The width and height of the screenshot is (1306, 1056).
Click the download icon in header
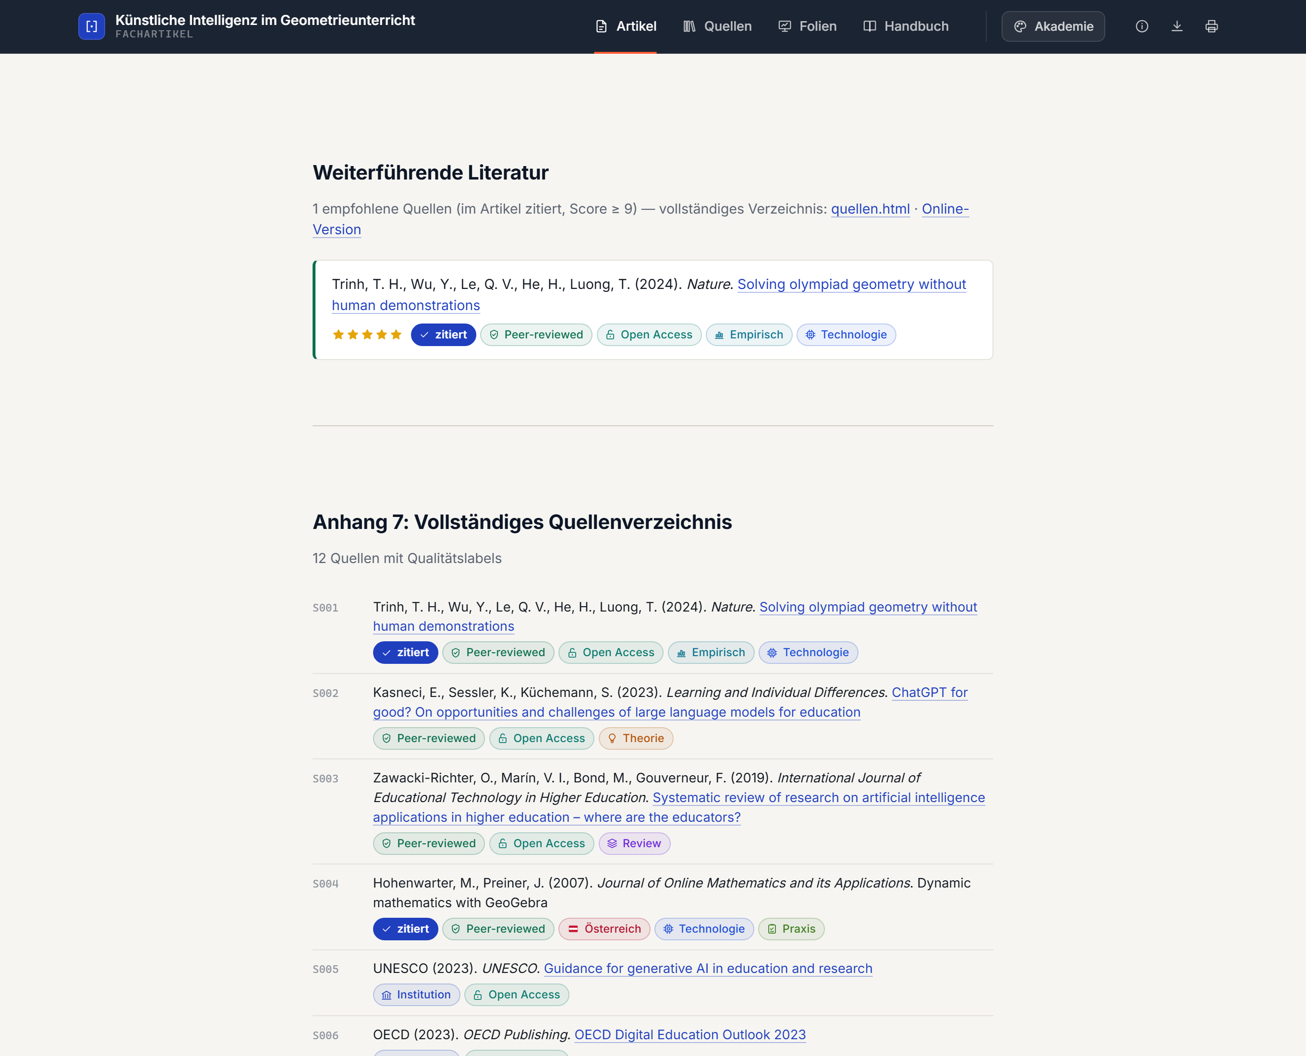[x=1177, y=26]
